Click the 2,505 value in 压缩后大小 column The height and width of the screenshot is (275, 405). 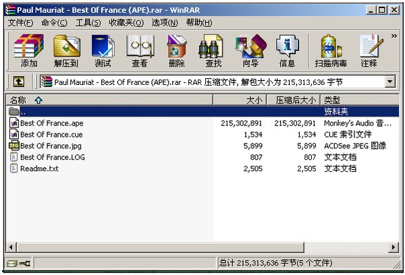[x=306, y=169]
